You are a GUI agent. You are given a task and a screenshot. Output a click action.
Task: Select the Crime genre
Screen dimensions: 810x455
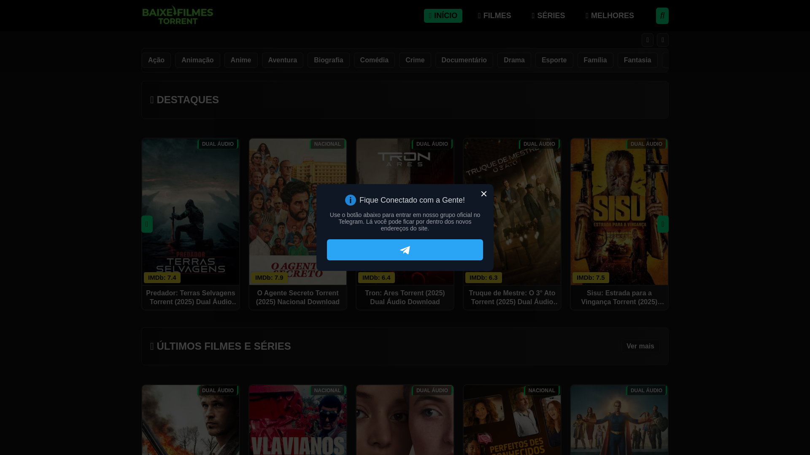pyautogui.click(x=415, y=60)
